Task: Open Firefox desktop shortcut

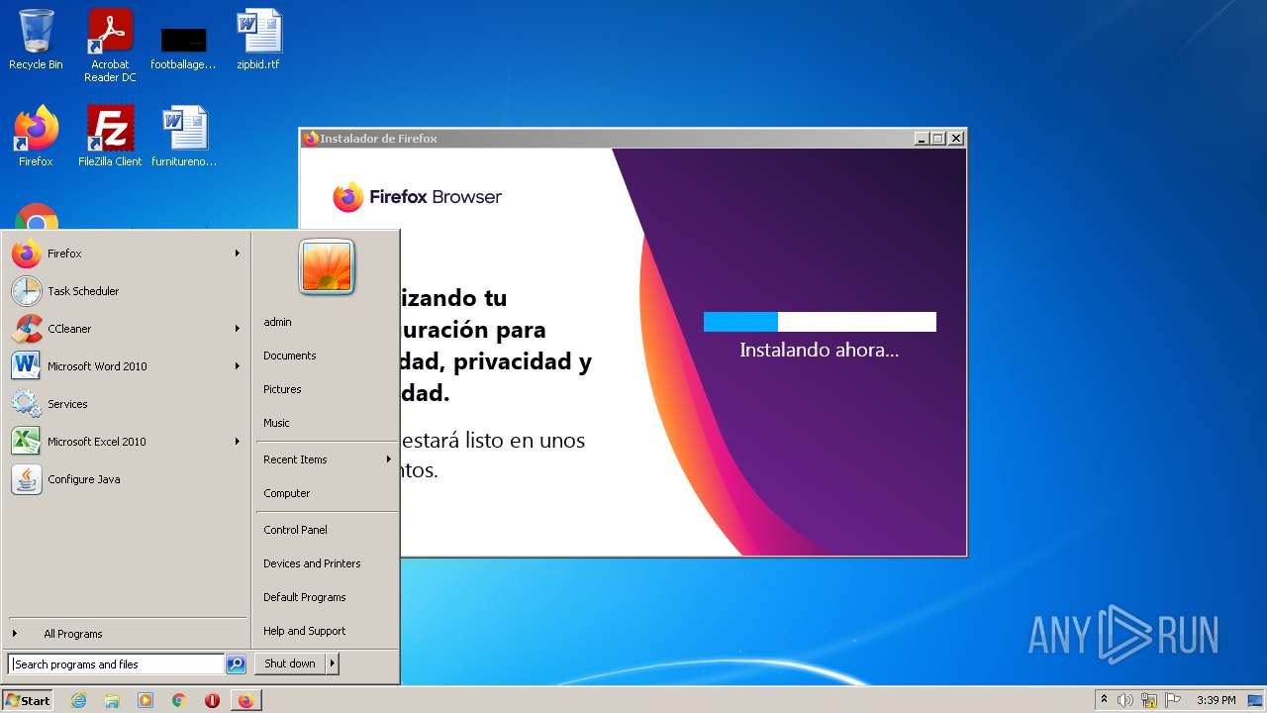Action: point(36,137)
